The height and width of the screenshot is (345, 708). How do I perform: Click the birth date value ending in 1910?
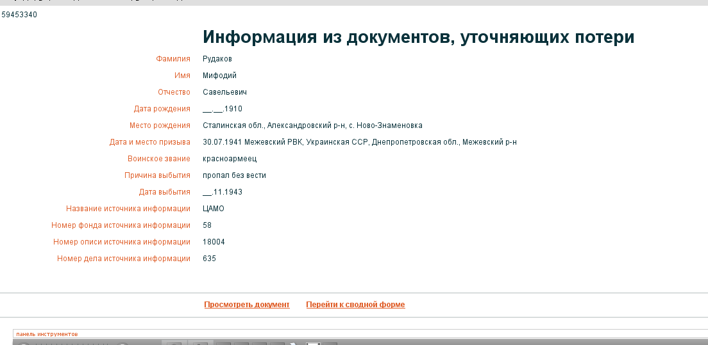(222, 109)
